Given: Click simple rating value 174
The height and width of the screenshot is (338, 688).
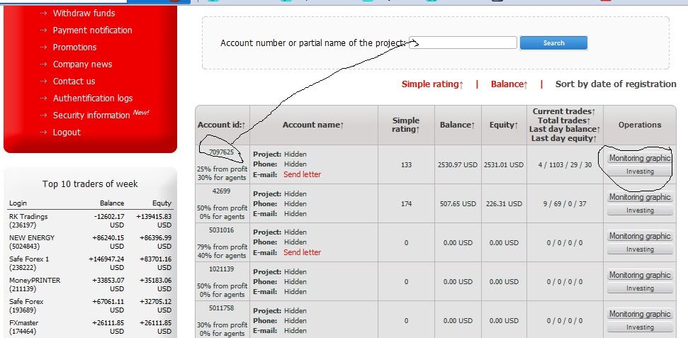Looking at the screenshot, I should coord(406,204).
